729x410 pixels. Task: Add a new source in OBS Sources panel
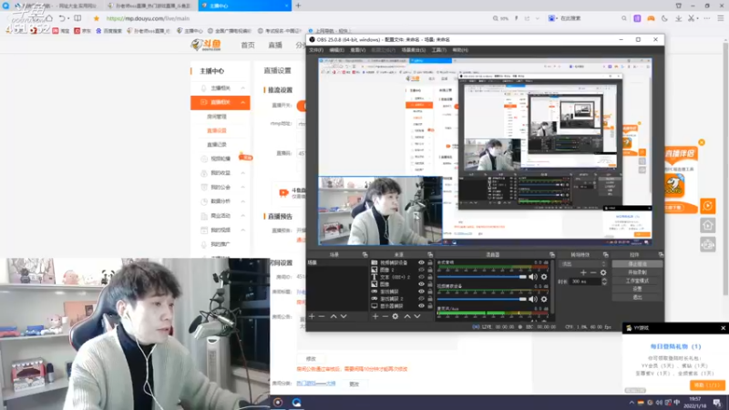tap(375, 316)
